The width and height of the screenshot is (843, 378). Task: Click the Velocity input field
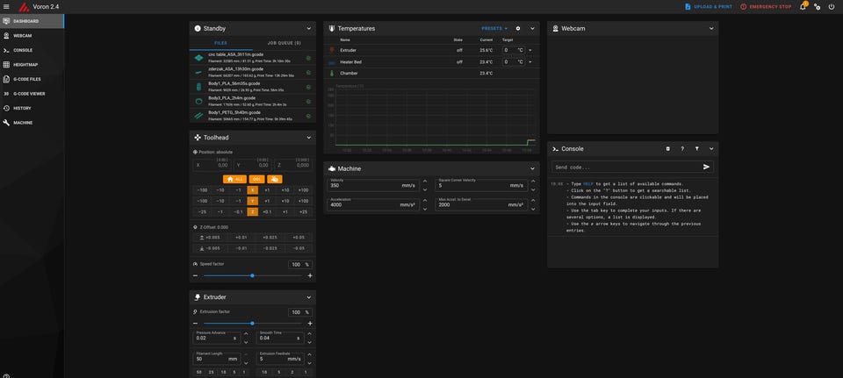[x=374, y=185]
